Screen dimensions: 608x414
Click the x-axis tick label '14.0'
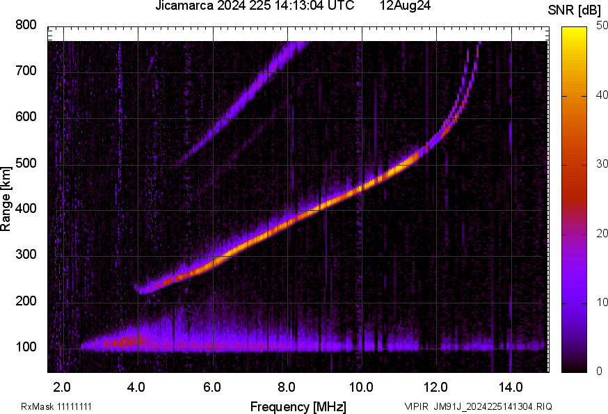pos(511,388)
